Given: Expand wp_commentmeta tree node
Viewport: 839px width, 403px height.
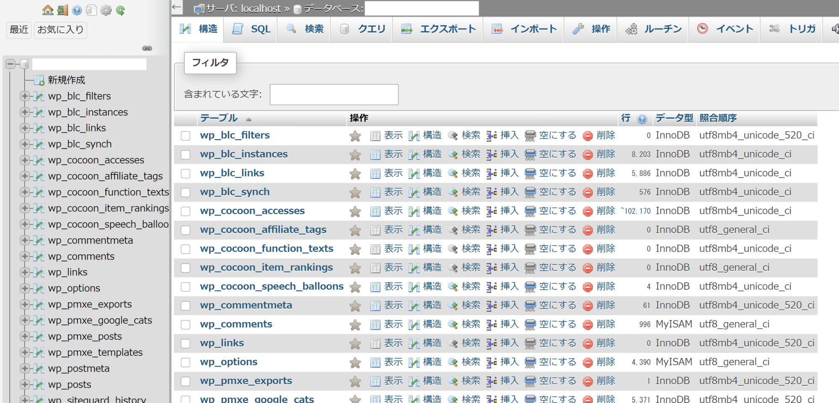Looking at the screenshot, I should pyautogui.click(x=24, y=240).
